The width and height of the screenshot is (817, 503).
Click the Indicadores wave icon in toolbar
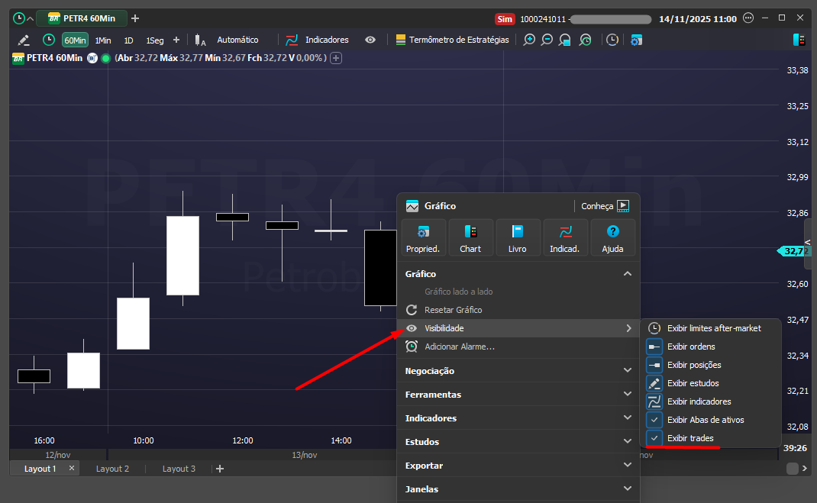pos(292,40)
